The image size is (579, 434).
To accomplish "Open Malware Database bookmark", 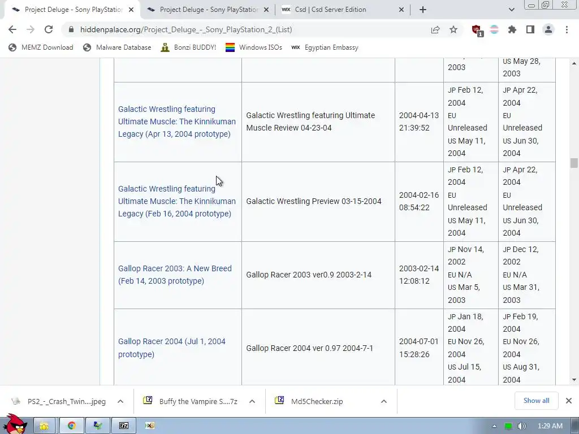I will (x=118, y=47).
